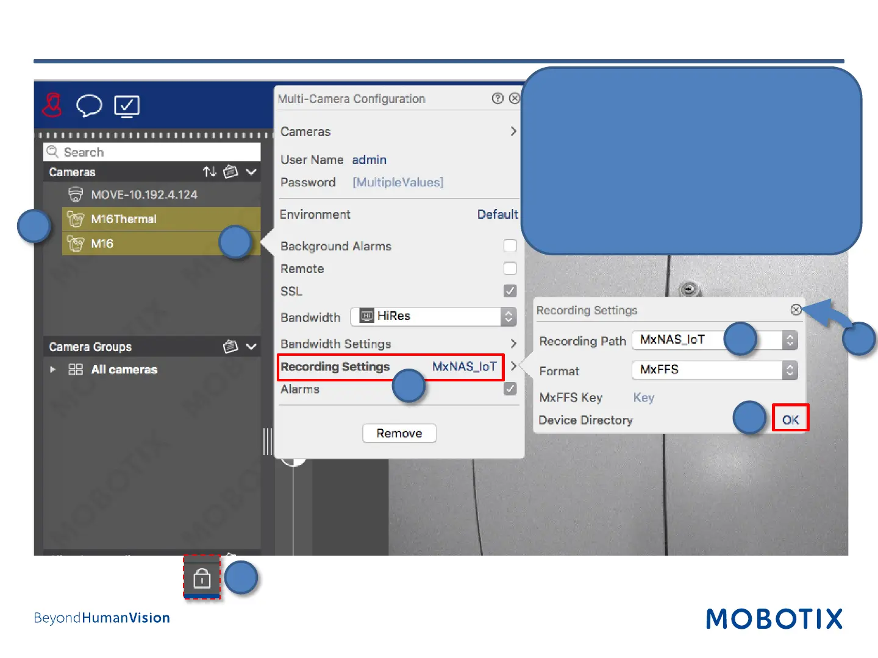Enable the Background Alarms checkbox
Screen dimensions: 878x658
coord(510,246)
